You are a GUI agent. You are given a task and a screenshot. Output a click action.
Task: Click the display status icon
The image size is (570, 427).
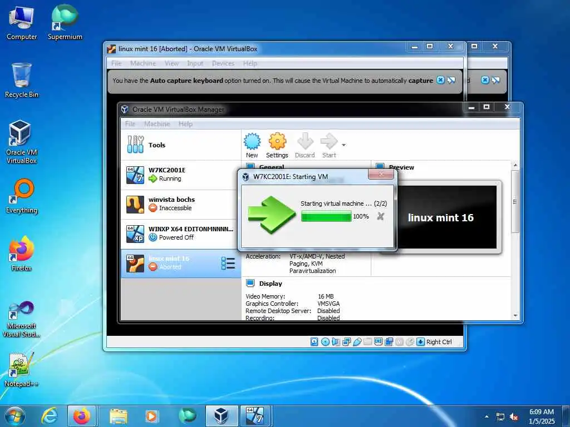[x=378, y=342]
